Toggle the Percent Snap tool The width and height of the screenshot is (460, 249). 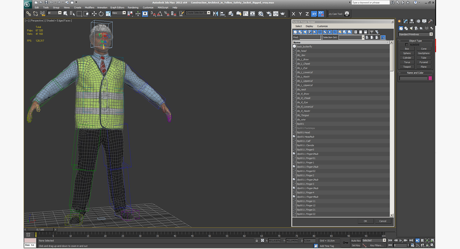[167, 14]
